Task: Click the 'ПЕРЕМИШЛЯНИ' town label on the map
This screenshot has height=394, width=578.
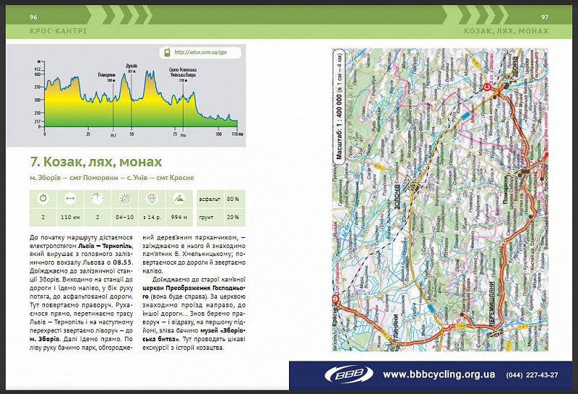Action: point(491,304)
